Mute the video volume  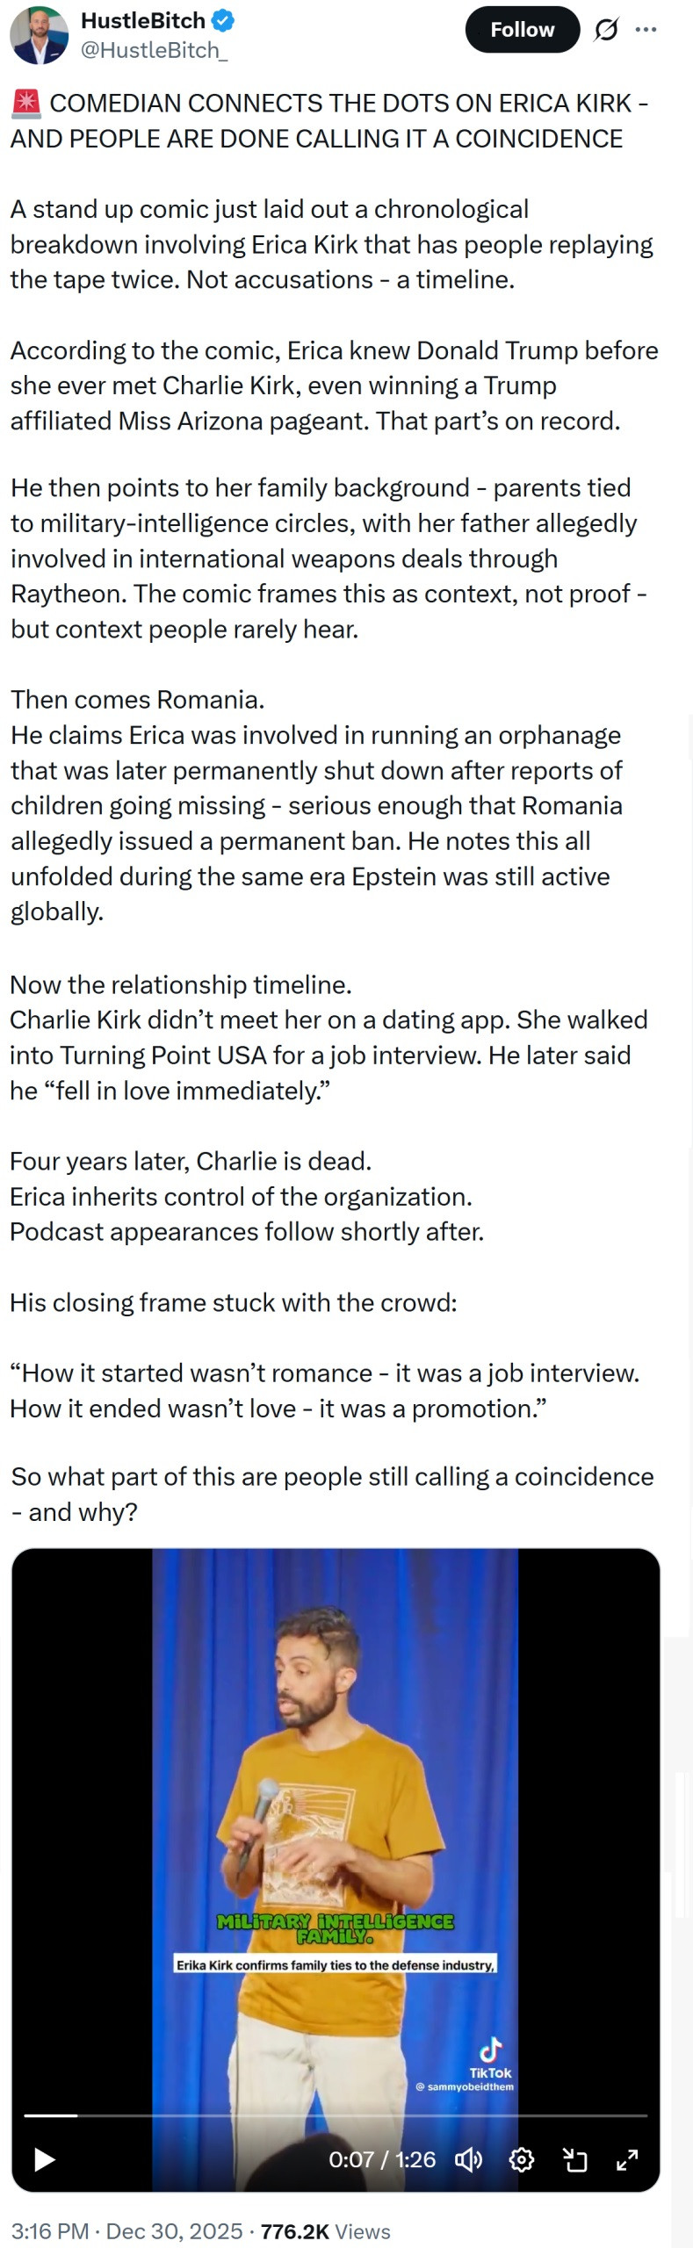(468, 2159)
